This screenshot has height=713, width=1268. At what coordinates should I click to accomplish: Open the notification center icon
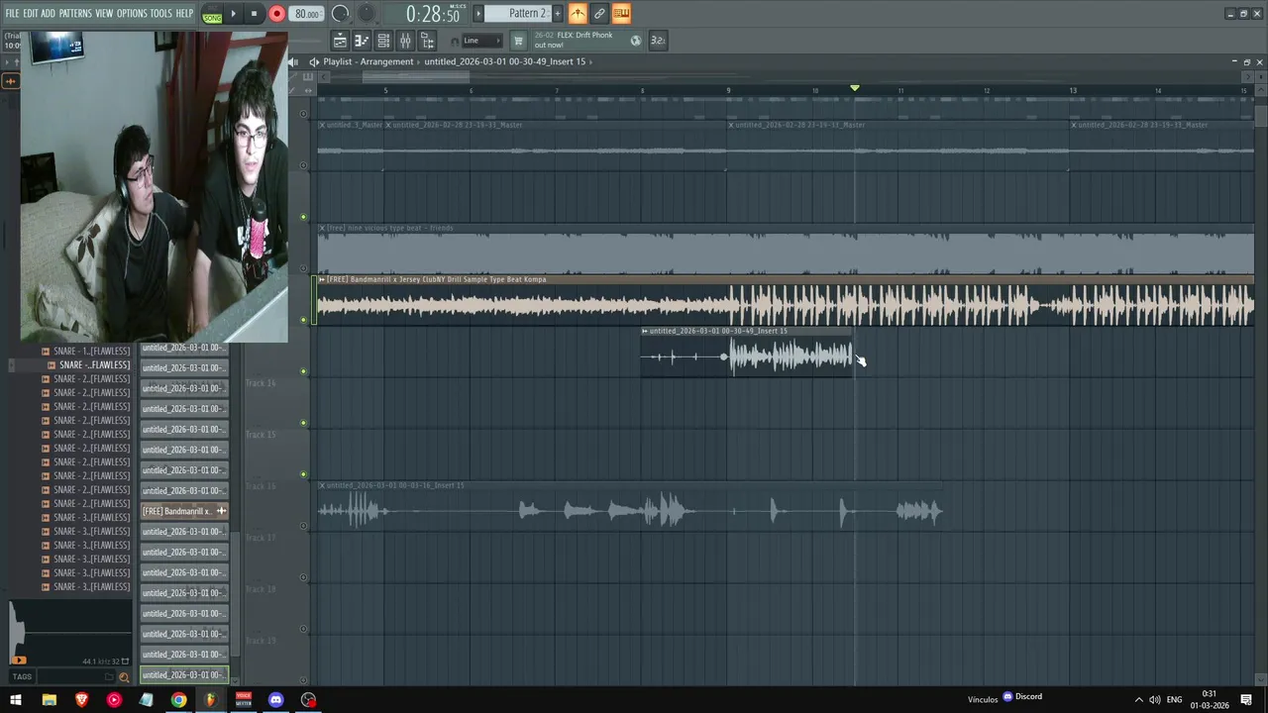pos(1247,700)
